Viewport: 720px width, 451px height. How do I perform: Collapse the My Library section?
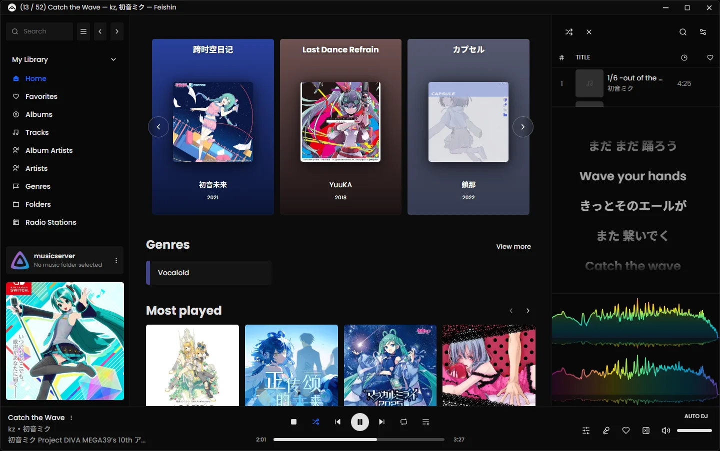point(113,59)
